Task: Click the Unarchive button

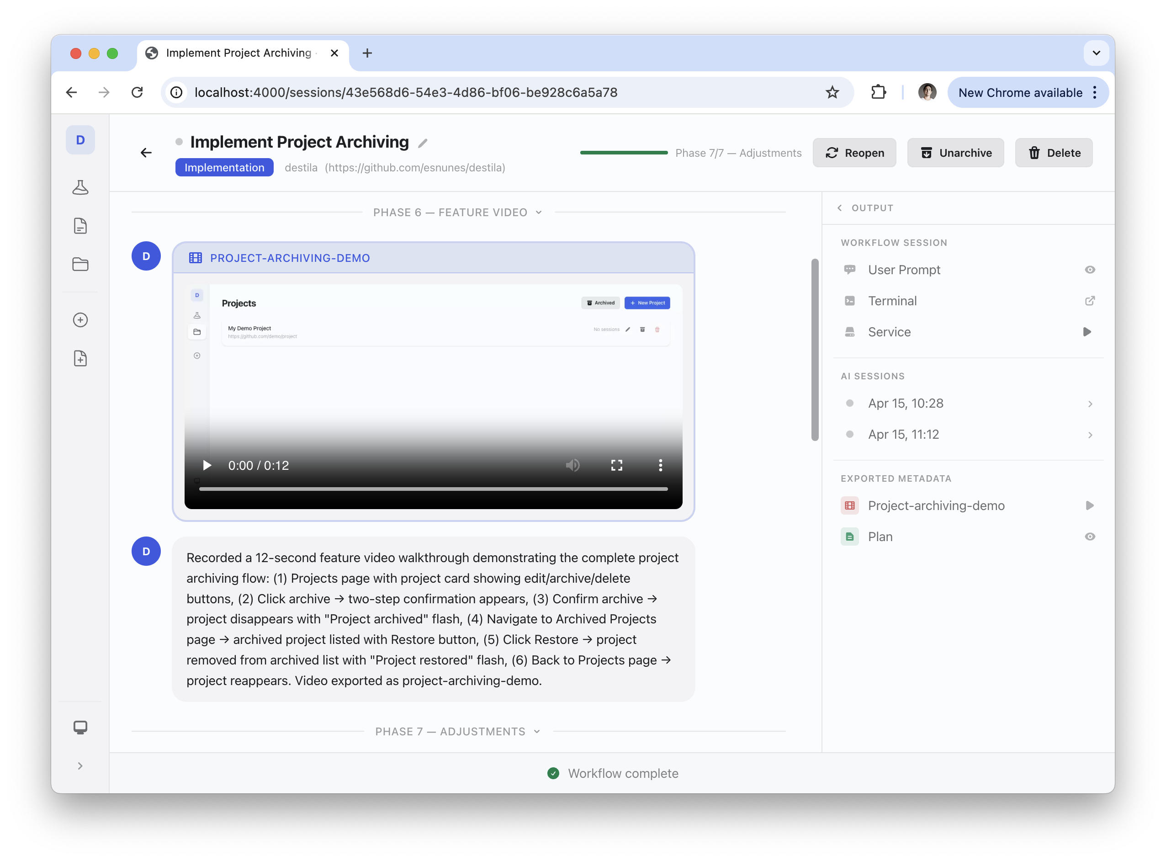Action: point(955,153)
